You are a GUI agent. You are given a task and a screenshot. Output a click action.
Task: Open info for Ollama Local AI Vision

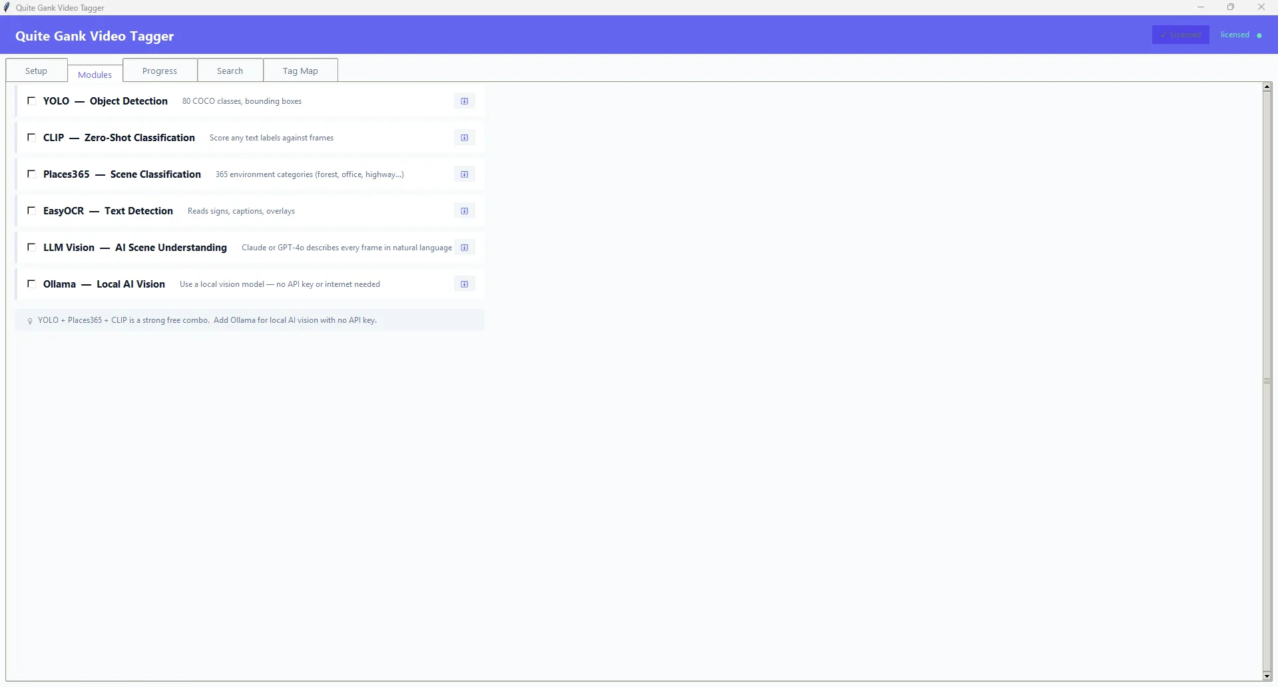(x=465, y=284)
